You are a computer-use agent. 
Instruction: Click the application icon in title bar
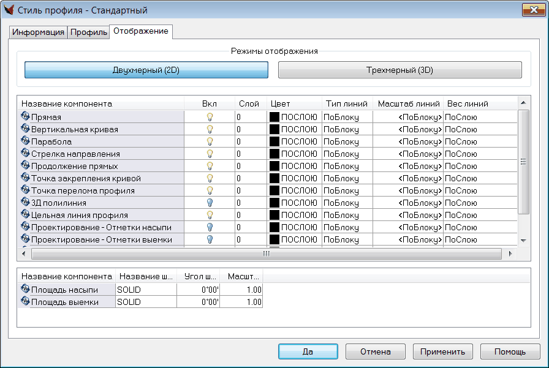tap(9, 10)
